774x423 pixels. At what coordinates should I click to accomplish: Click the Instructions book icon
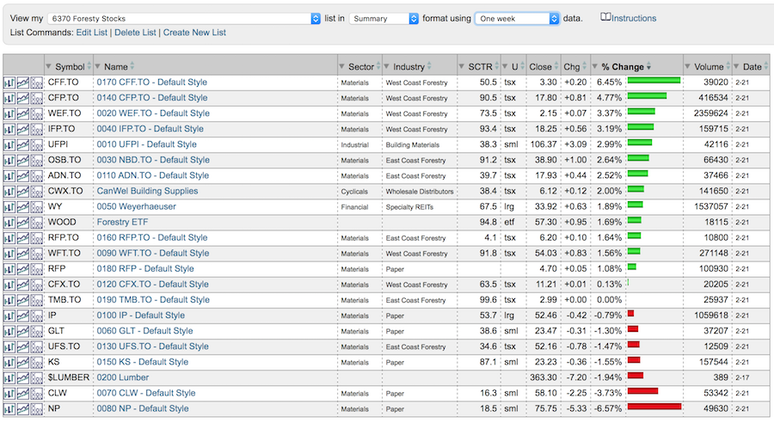(605, 17)
